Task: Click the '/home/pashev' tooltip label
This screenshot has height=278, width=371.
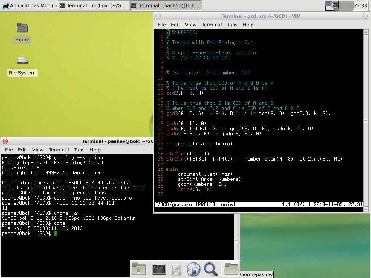Action: point(256,274)
